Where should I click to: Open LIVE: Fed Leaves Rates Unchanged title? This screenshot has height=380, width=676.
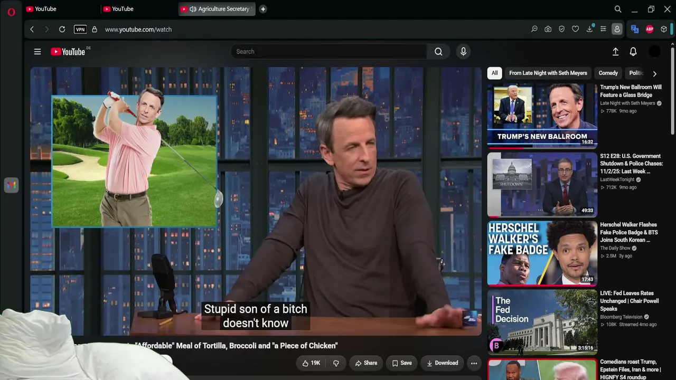coord(630,301)
